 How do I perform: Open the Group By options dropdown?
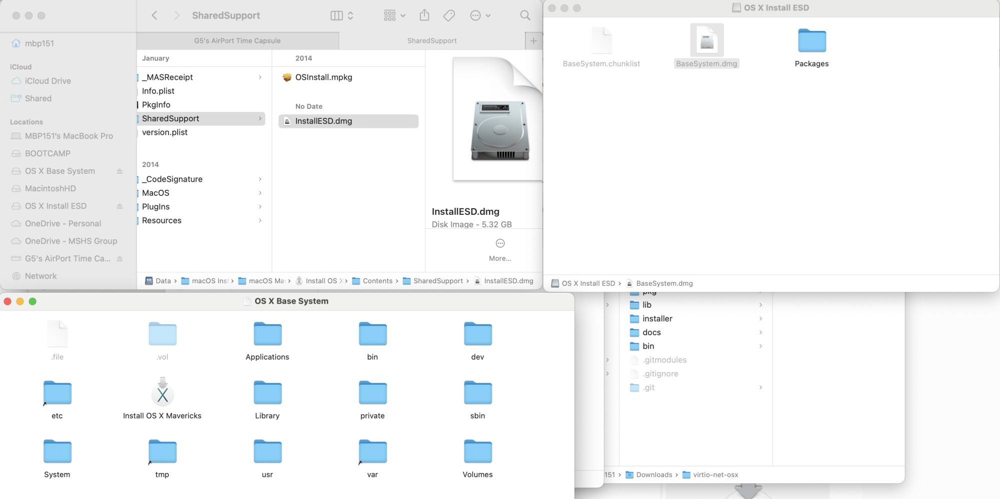(x=394, y=15)
